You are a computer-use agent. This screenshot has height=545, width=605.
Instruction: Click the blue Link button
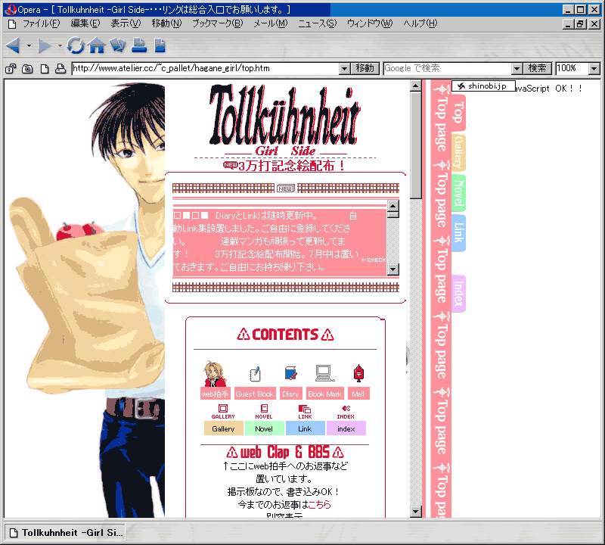click(306, 428)
